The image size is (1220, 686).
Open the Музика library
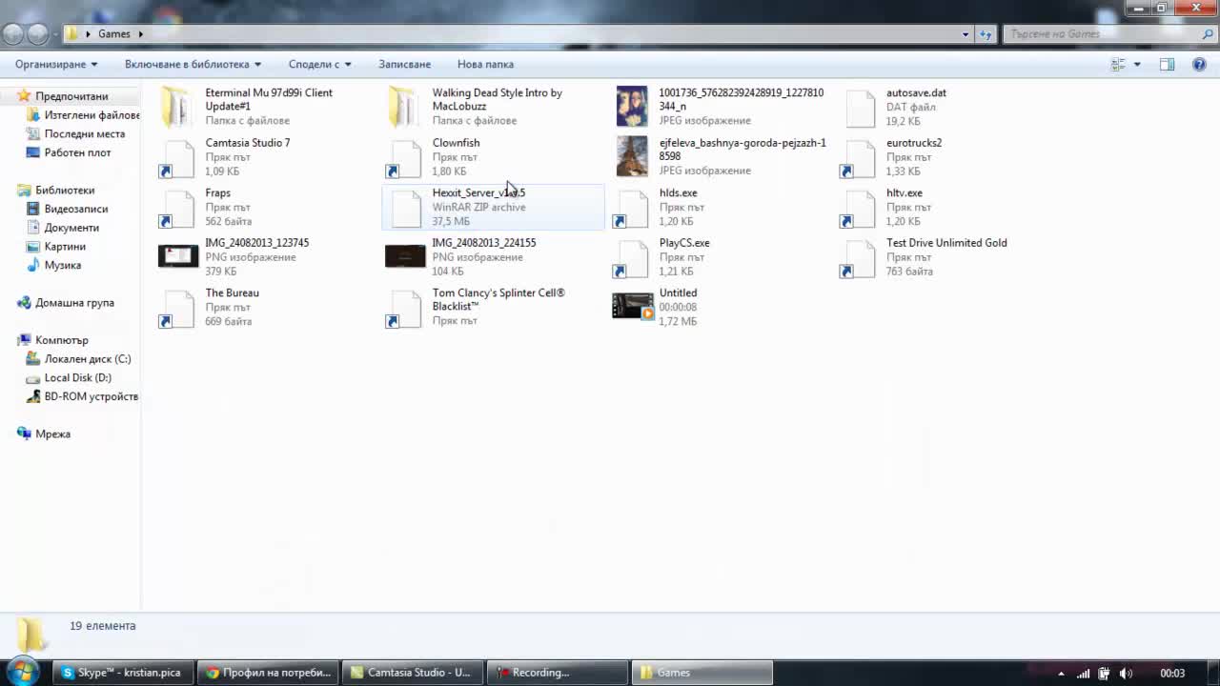[62, 265]
